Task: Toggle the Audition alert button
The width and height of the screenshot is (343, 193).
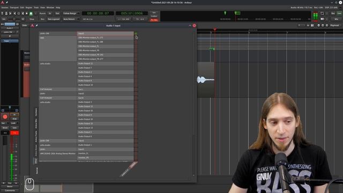Action: tap(154, 16)
